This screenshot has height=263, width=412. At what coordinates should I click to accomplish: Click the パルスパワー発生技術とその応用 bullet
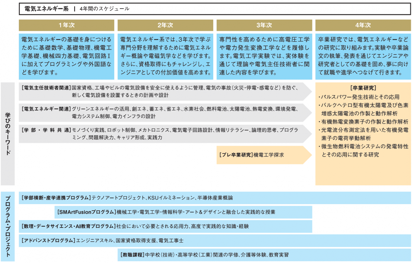pos(359,97)
